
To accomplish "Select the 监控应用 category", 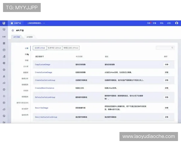I will 25,115.
